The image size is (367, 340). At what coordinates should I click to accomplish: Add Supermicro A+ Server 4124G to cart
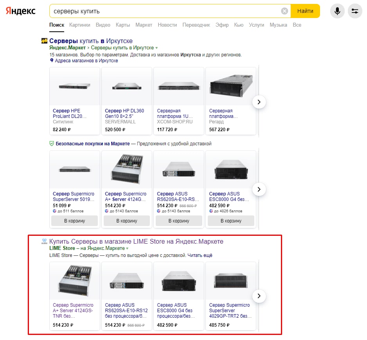point(127,221)
